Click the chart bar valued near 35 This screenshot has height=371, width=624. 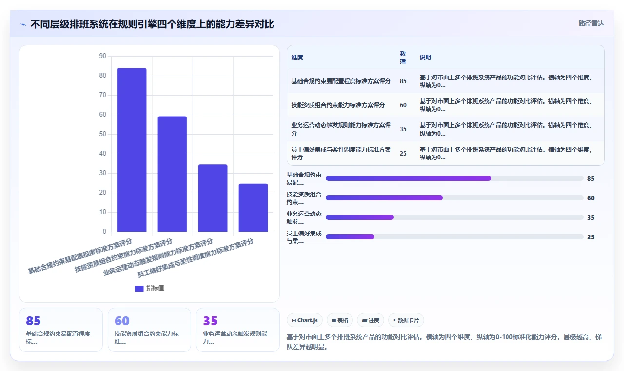pyautogui.click(x=213, y=198)
